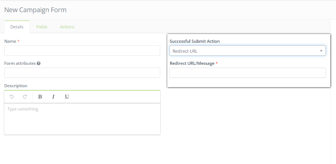The width and height of the screenshot is (336, 164).
Task: Toggle bold formatting in Description toolbar
Action: tap(40, 97)
